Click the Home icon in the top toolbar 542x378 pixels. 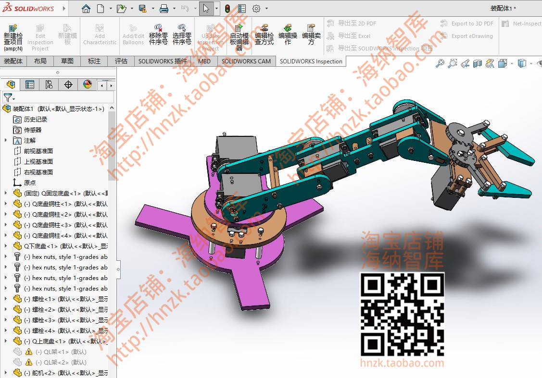(x=86, y=9)
